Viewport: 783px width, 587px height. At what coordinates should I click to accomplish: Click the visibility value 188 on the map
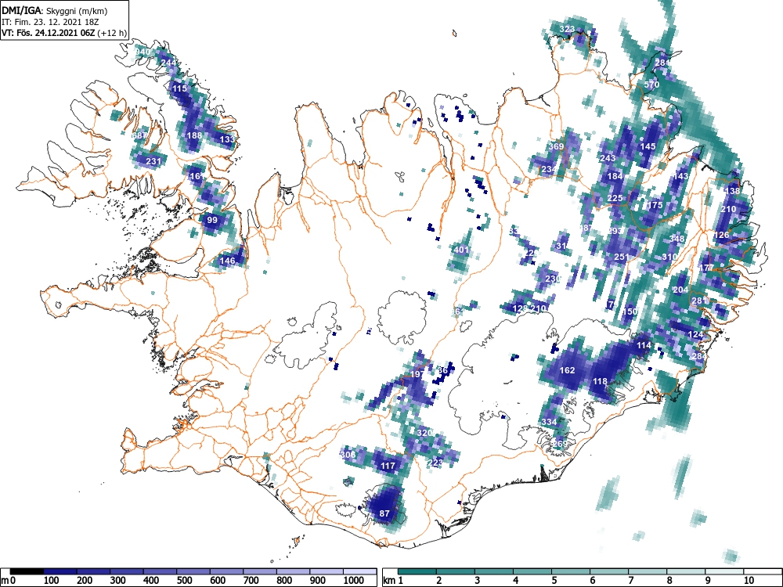[195, 135]
